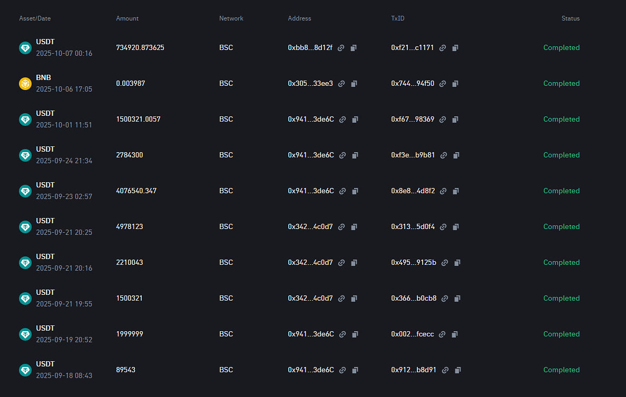Open the explorer link icon next to 0xbb8...8d12f
The height and width of the screenshot is (397, 626).
[x=341, y=48]
